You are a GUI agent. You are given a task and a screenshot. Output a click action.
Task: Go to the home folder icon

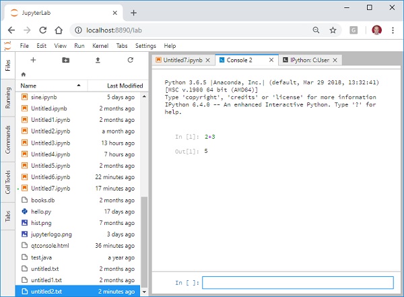point(24,73)
